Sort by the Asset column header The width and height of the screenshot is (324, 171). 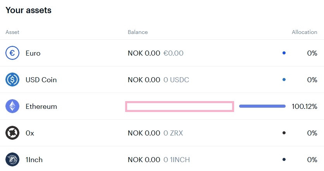12,32
